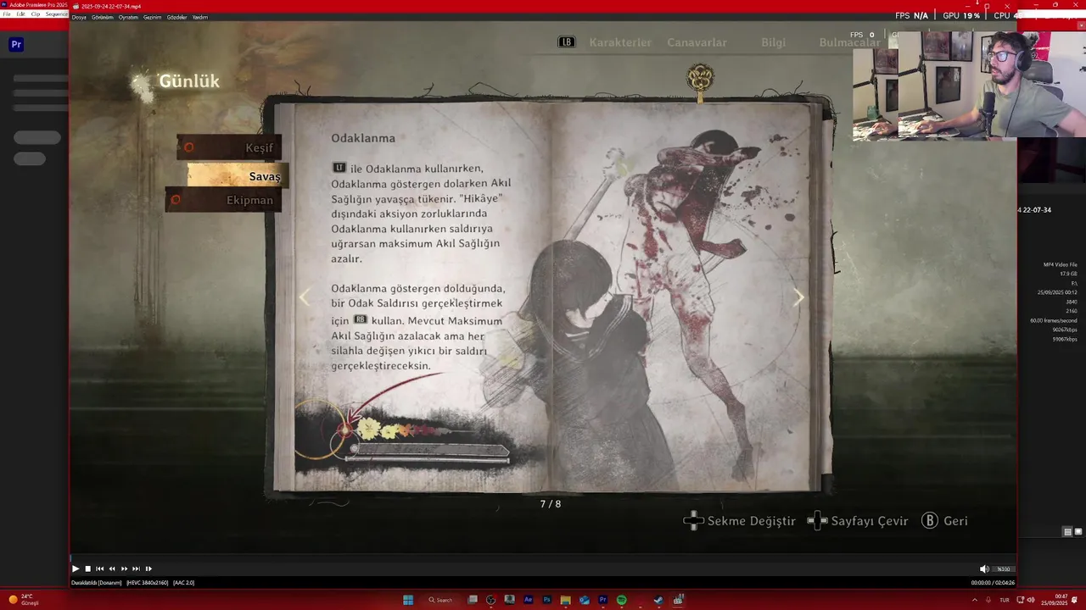
Task: Click the B Geri back prompt
Action: 944,521
